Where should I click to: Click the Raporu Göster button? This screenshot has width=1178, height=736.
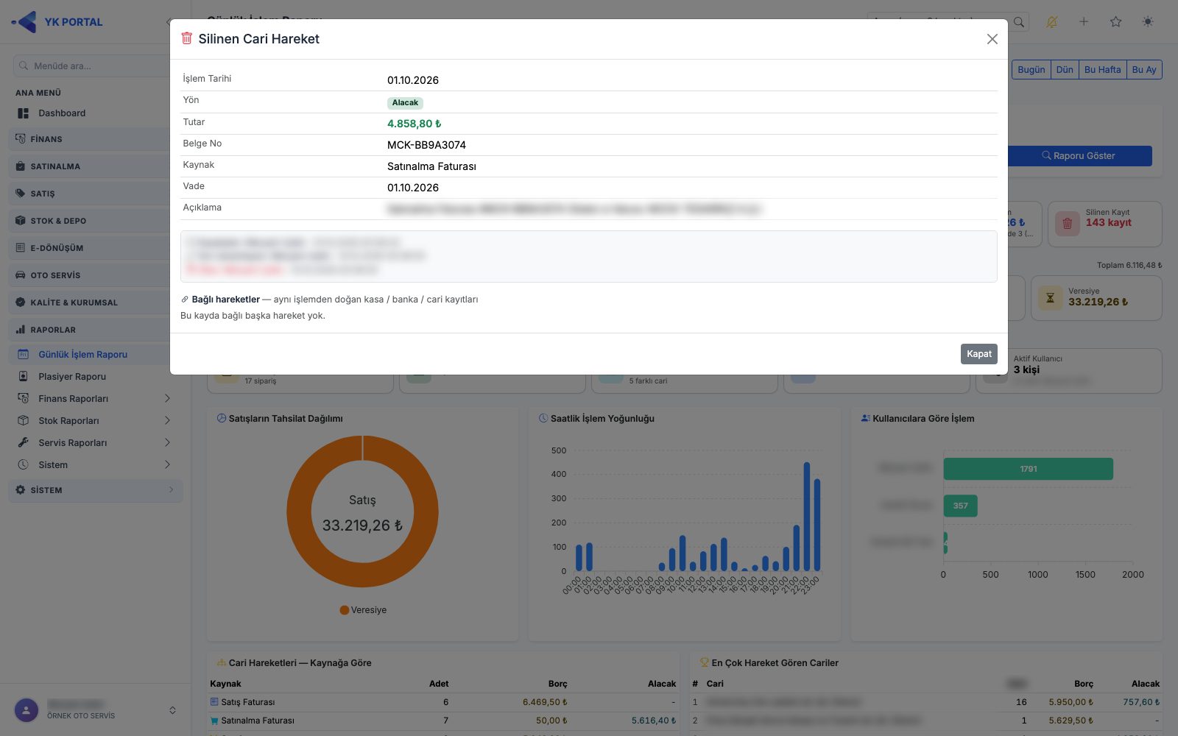point(1079,156)
